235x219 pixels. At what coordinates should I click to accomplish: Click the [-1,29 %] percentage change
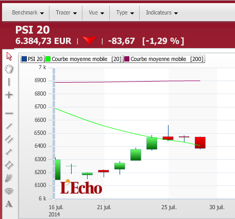pos(163,41)
